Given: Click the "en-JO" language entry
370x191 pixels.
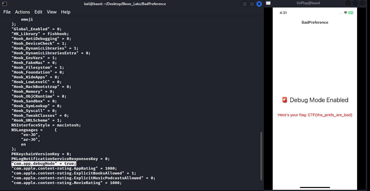Looking at the screenshot, I should [x=30, y=135].
